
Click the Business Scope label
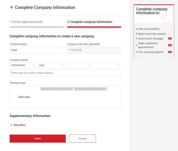pyautogui.click(x=18, y=83)
